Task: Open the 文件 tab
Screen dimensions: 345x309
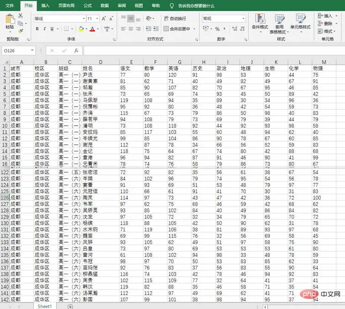Action: click(10, 5)
